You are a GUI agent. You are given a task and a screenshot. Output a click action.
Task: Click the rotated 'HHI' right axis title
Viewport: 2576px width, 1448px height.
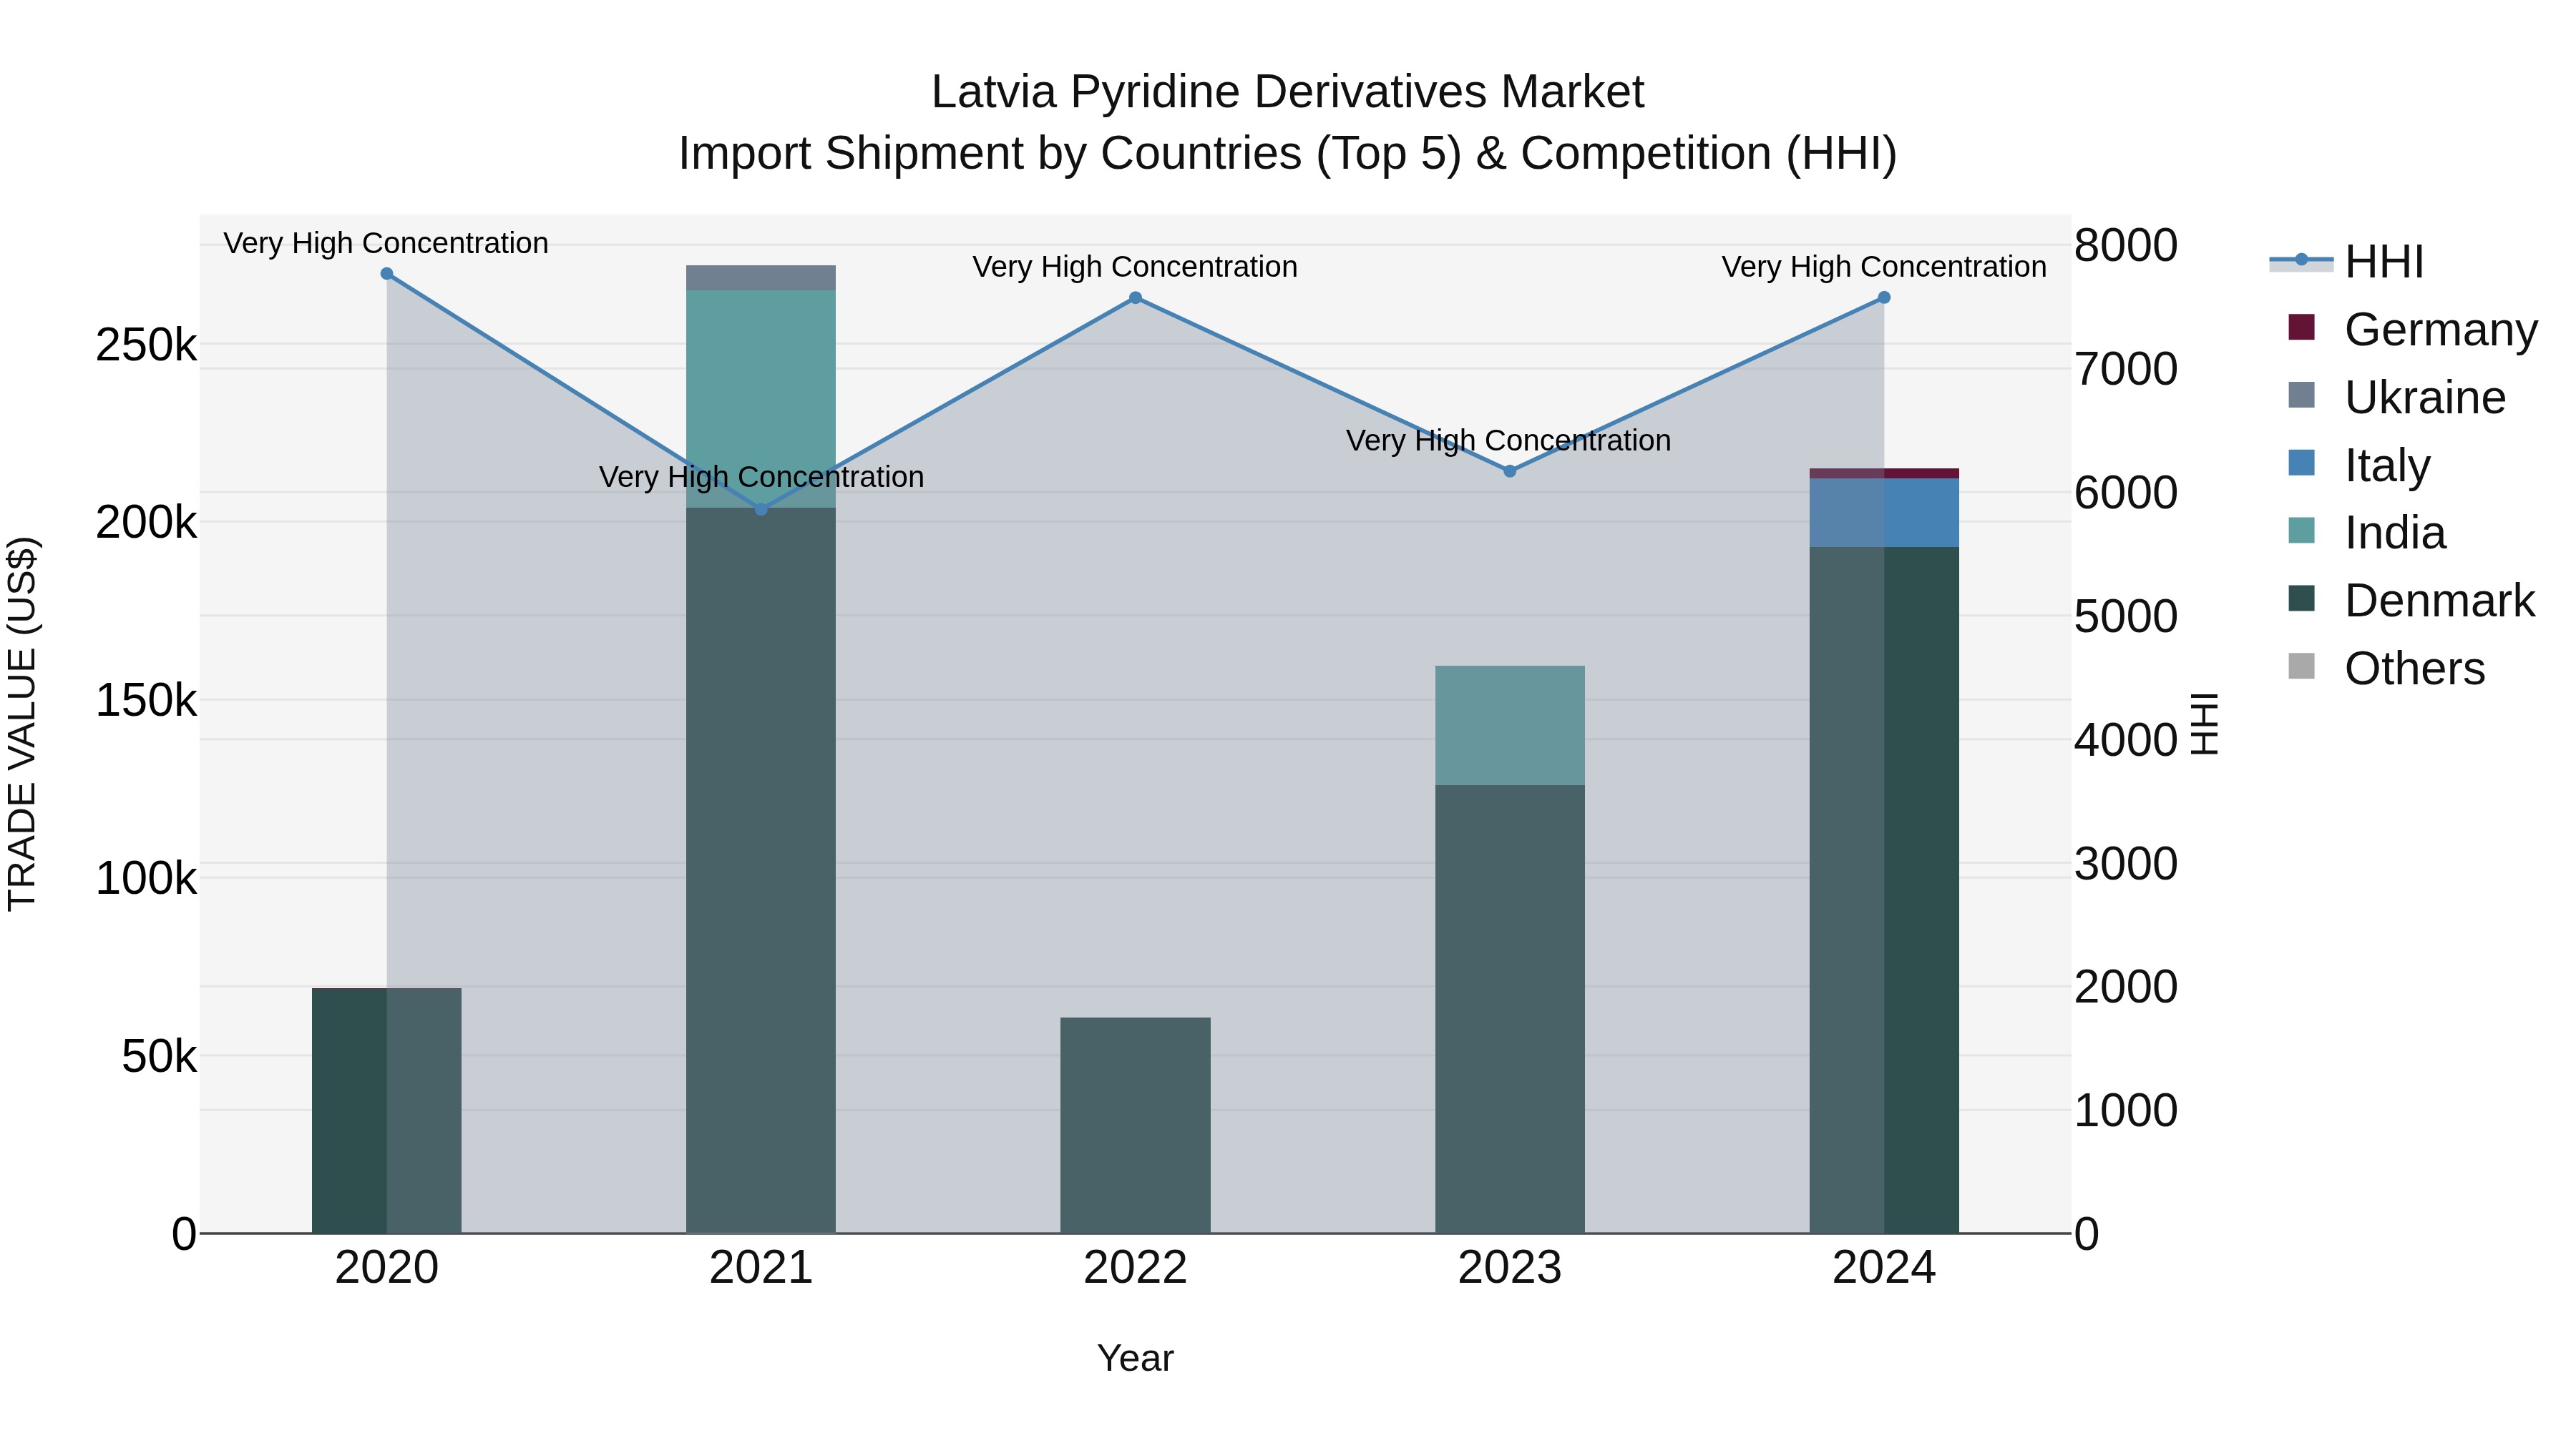[x=2205, y=724]
